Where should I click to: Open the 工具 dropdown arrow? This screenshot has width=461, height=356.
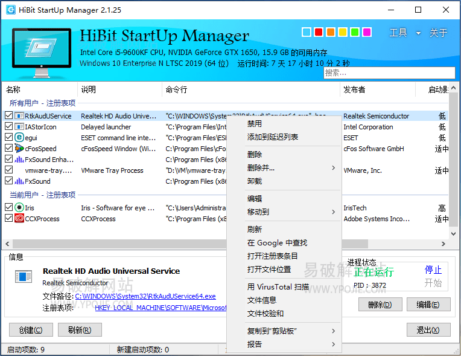tap(418, 33)
